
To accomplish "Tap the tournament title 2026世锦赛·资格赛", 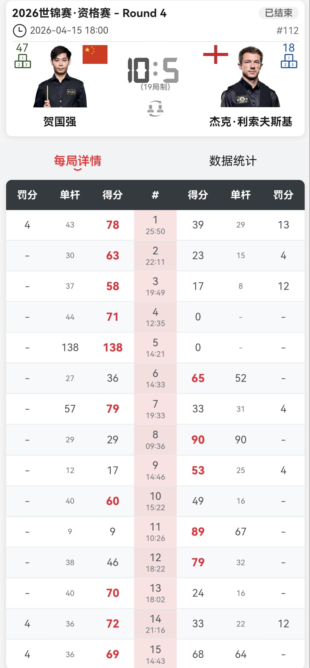I will tap(61, 13).
